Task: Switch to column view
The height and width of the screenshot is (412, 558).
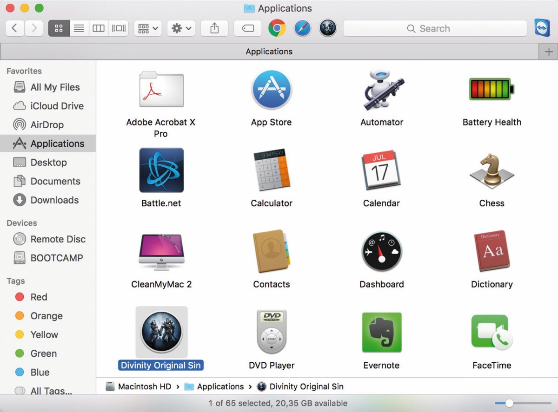Action: point(99,28)
